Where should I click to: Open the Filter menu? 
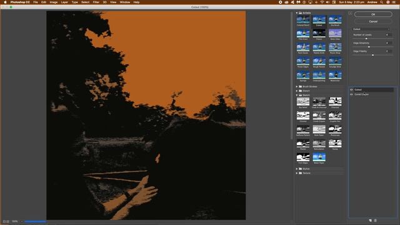tap(96, 2)
